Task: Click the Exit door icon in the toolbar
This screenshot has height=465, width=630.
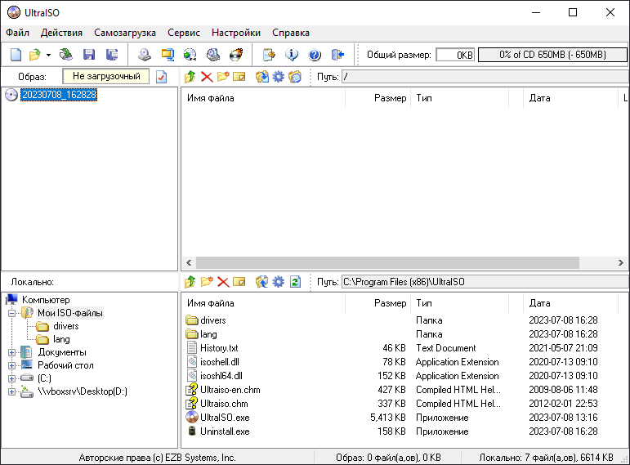Action: point(337,55)
